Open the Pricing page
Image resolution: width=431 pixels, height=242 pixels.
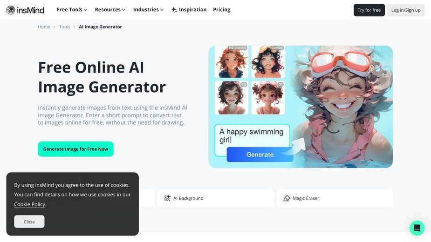221,10
